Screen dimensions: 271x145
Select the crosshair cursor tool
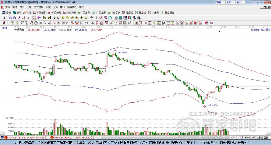click(x=96, y=18)
